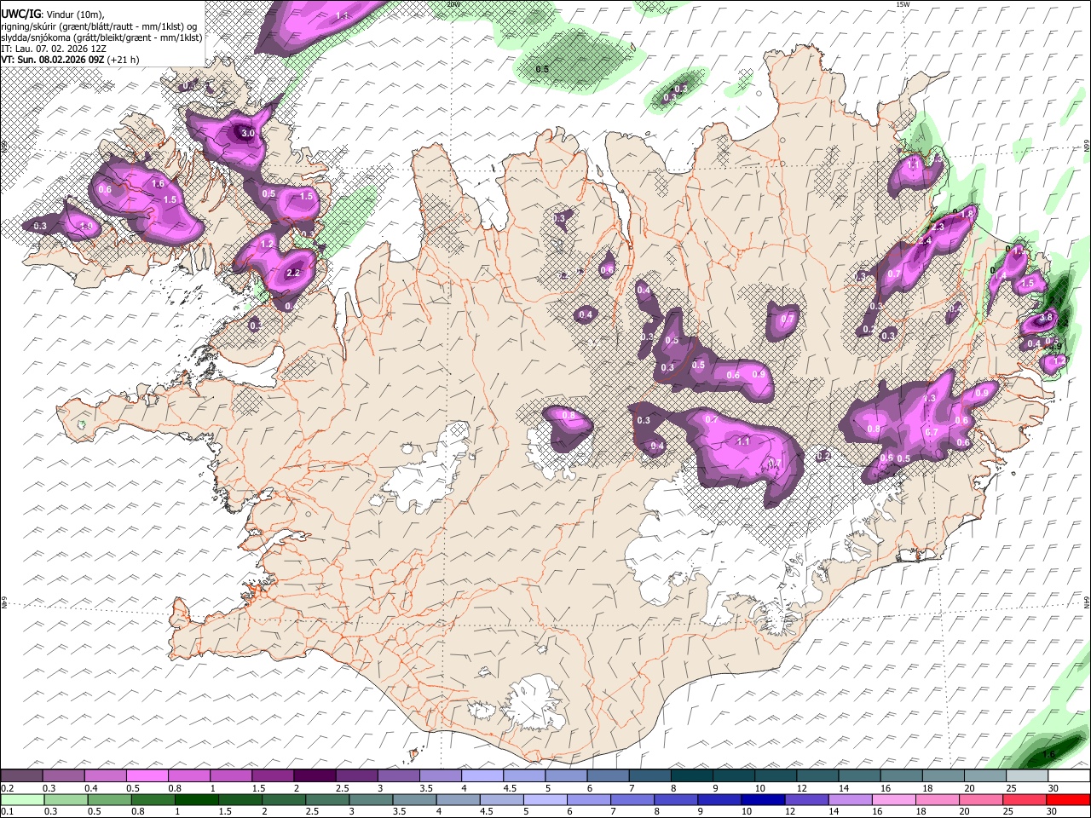
Task: Click the pale mint green swatch starting the lower legend row
Action: coord(22,800)
